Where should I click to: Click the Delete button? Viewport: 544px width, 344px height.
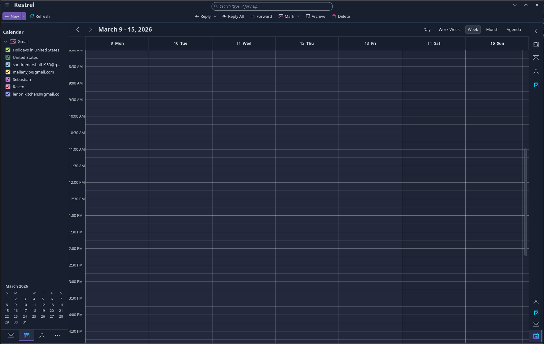tap(341, 16)
